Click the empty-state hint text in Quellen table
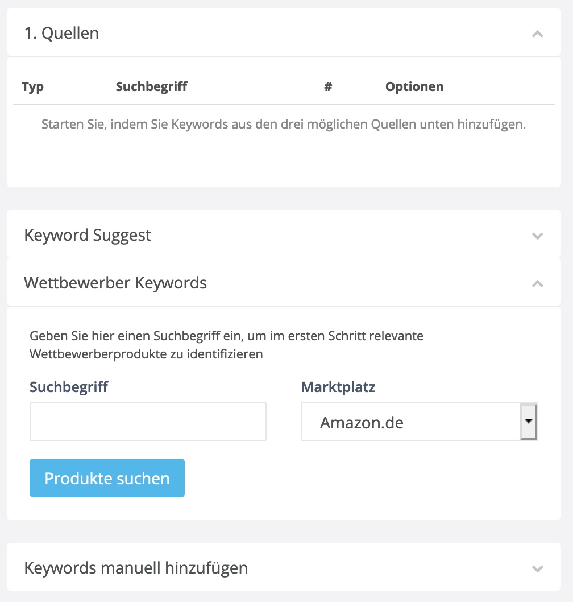This screenshot has width=573, height=602. point(284,125)
